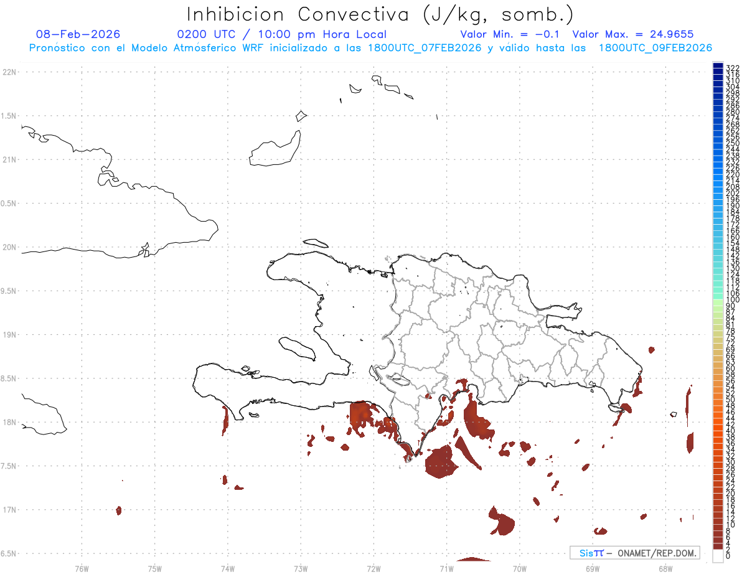This screenshot has width=747, height=577.
Task: Click the '74W' longitude label
Action: coord(228,568)
